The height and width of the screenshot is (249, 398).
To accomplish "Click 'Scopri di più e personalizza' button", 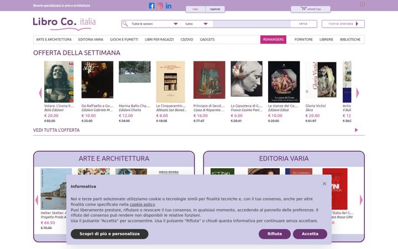I will (x=109, y=234).
